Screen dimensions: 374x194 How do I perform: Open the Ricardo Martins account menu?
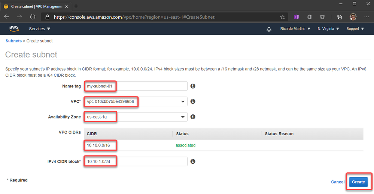coord(295,29)
